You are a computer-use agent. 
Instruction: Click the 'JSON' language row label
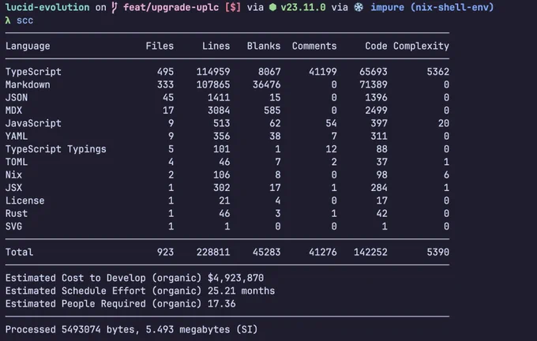(17, 98)
